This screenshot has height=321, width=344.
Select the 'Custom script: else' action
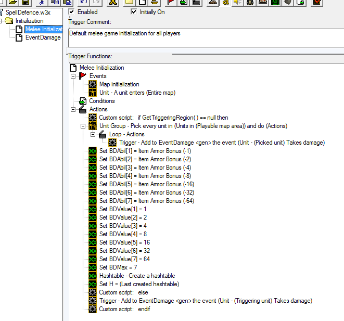click(123, 292)
